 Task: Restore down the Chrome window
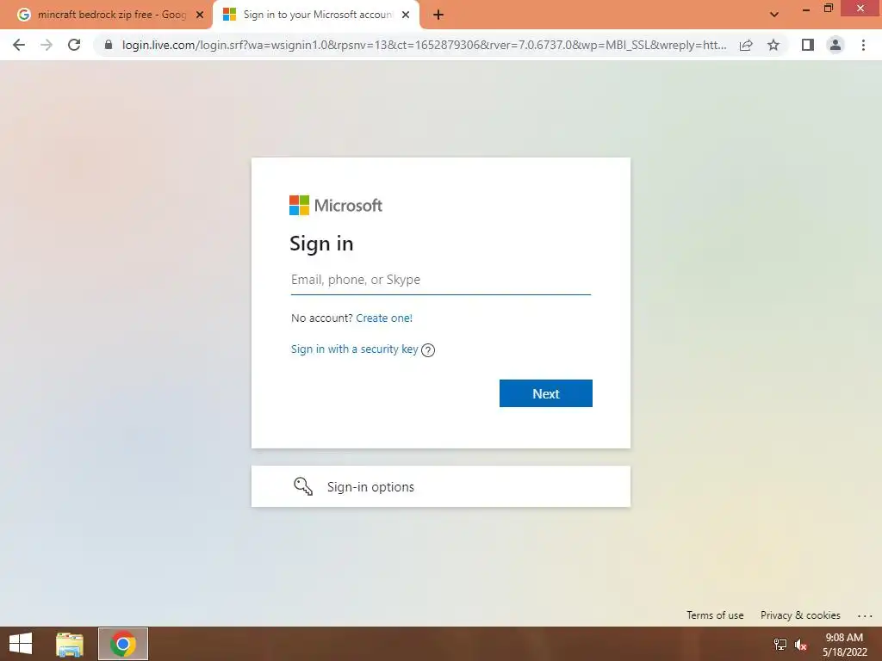(x=828, y=9)
